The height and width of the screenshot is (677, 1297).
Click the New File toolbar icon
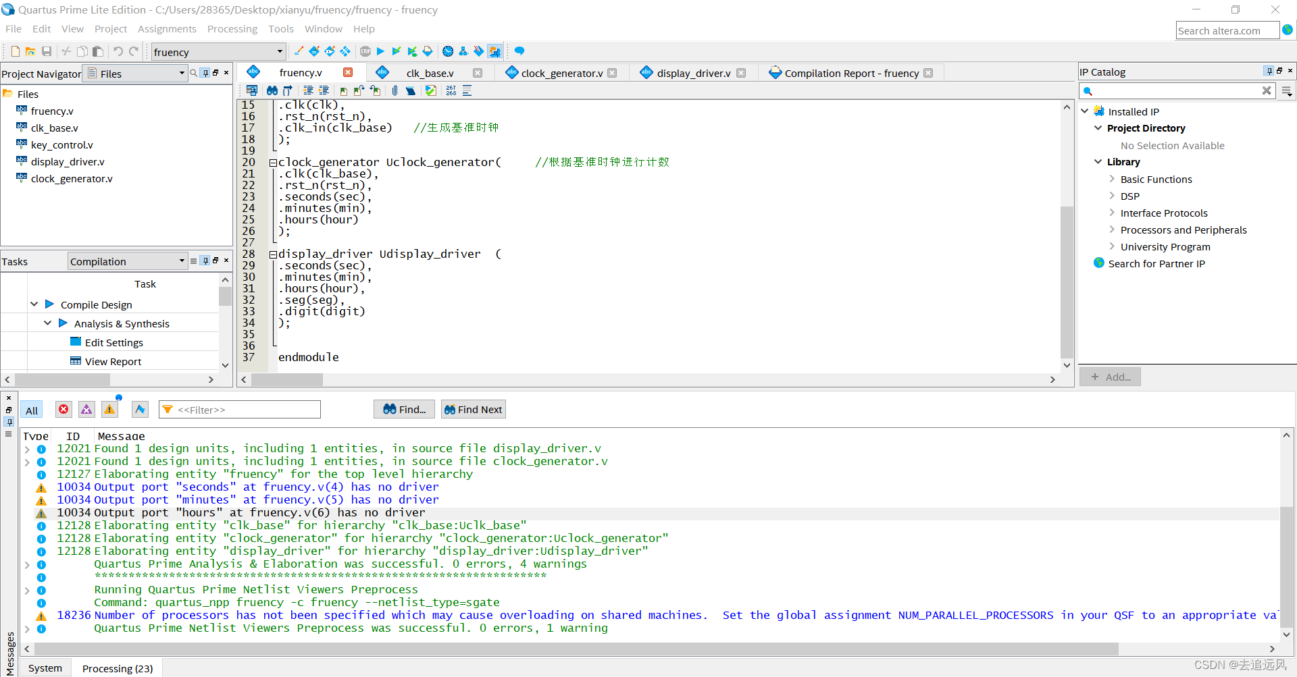click(x=15, y=51)
